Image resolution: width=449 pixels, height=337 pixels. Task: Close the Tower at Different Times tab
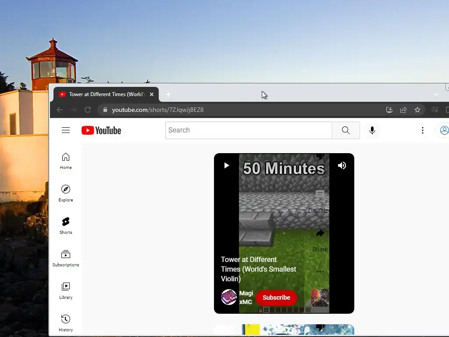(152, 94)
